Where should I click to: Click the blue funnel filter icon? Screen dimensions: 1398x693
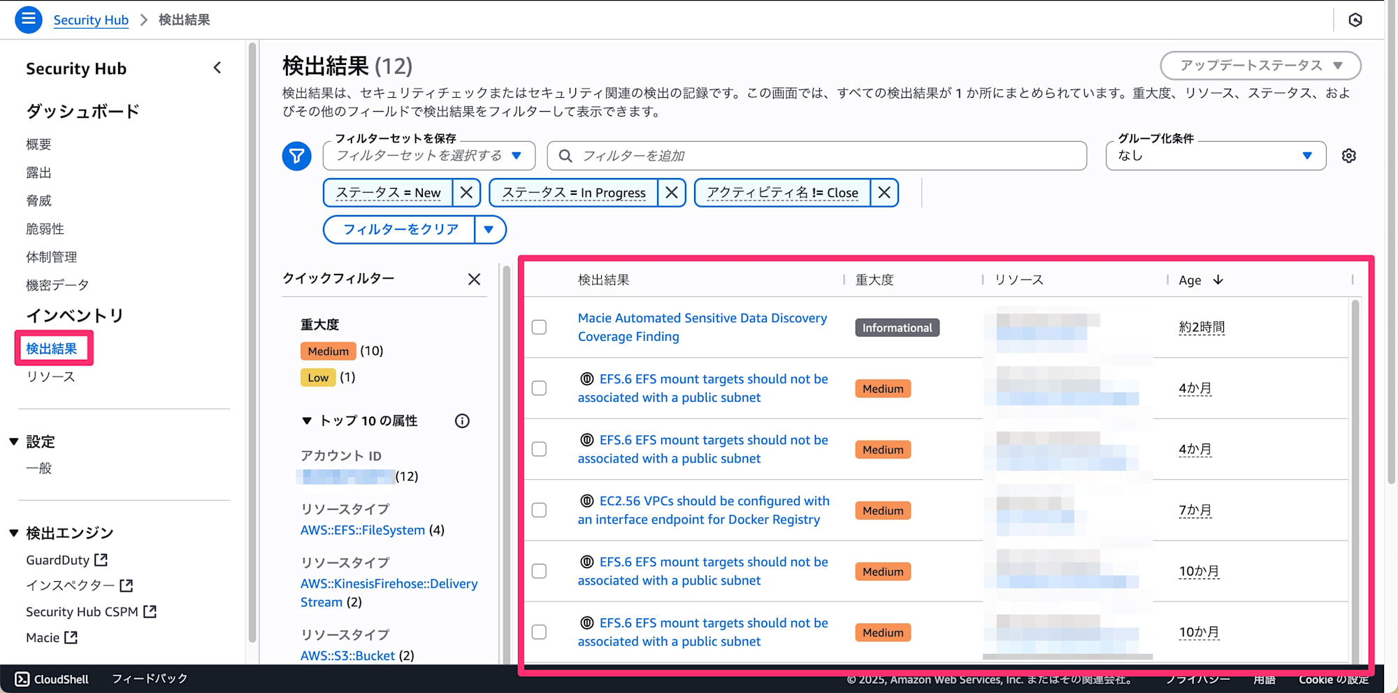[x=296, y=156]
